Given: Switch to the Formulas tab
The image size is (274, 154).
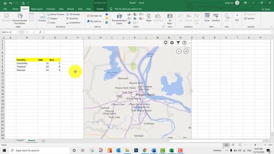Looking at the screenshot, I should (x=51, y=9).
